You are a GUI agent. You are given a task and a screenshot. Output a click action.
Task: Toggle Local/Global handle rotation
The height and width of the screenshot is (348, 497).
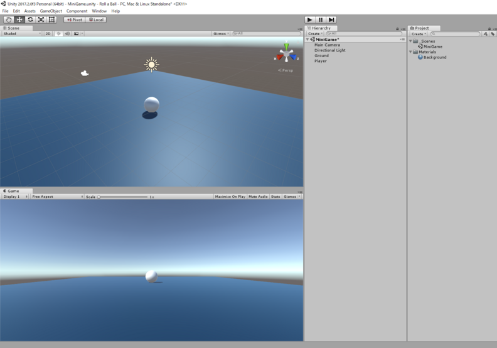tap(96, 19)
